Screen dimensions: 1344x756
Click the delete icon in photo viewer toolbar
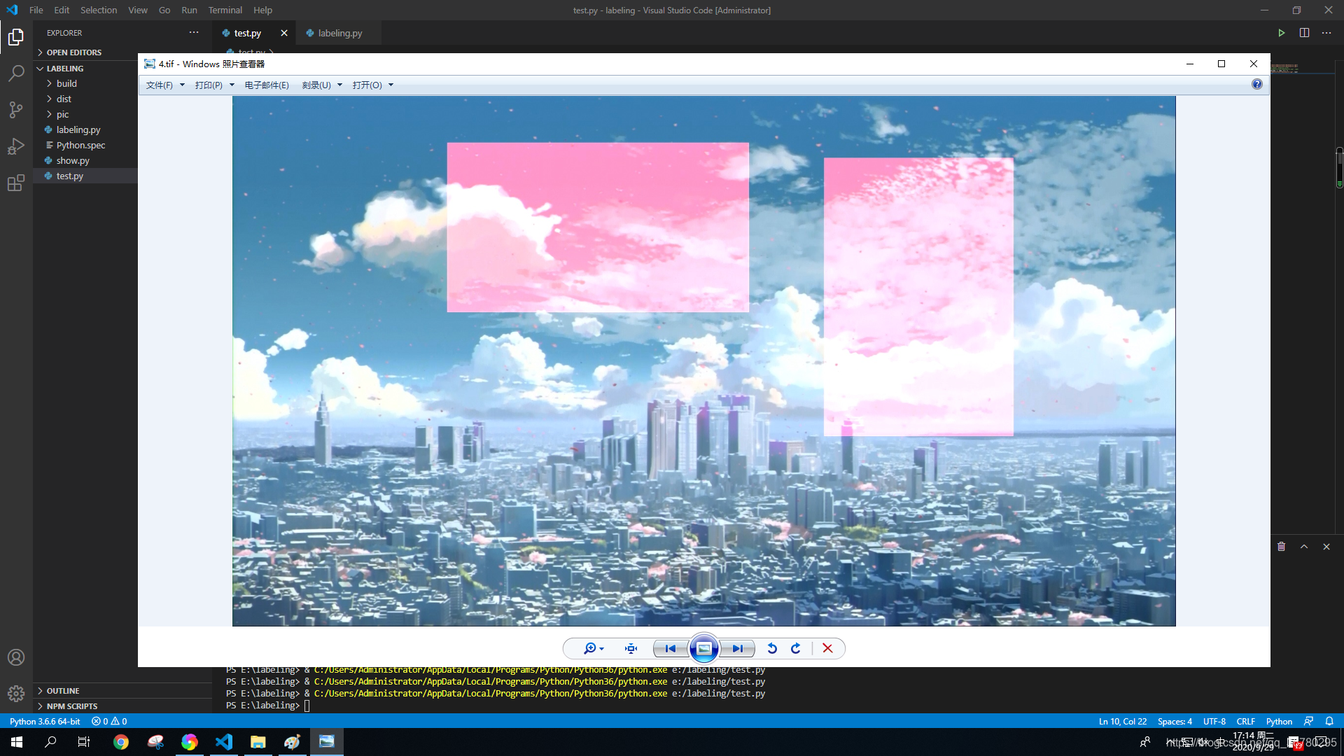coord(828,648)
